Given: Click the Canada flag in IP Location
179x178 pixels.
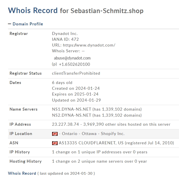Looking at the screenshot, I should pyautogui.click(x=55, y=134).
